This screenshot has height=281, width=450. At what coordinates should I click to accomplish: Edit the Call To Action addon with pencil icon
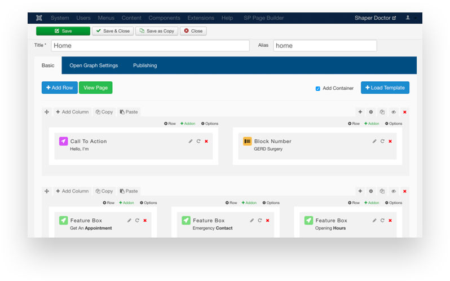191,141
